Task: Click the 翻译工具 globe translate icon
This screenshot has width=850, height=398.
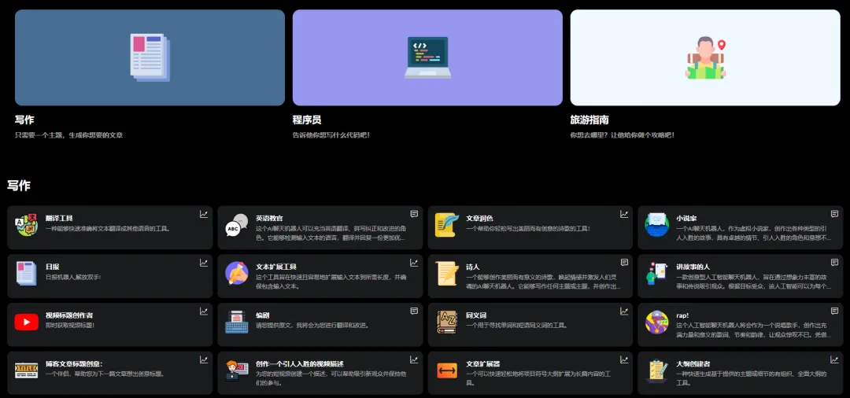Action: tap(27, 225)
